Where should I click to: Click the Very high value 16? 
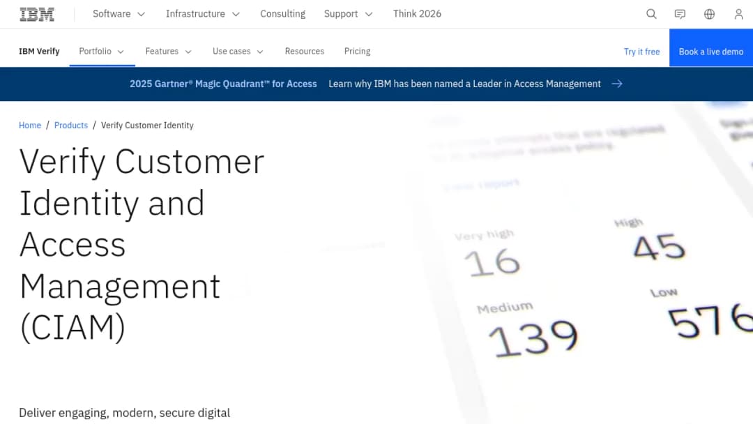492,262
